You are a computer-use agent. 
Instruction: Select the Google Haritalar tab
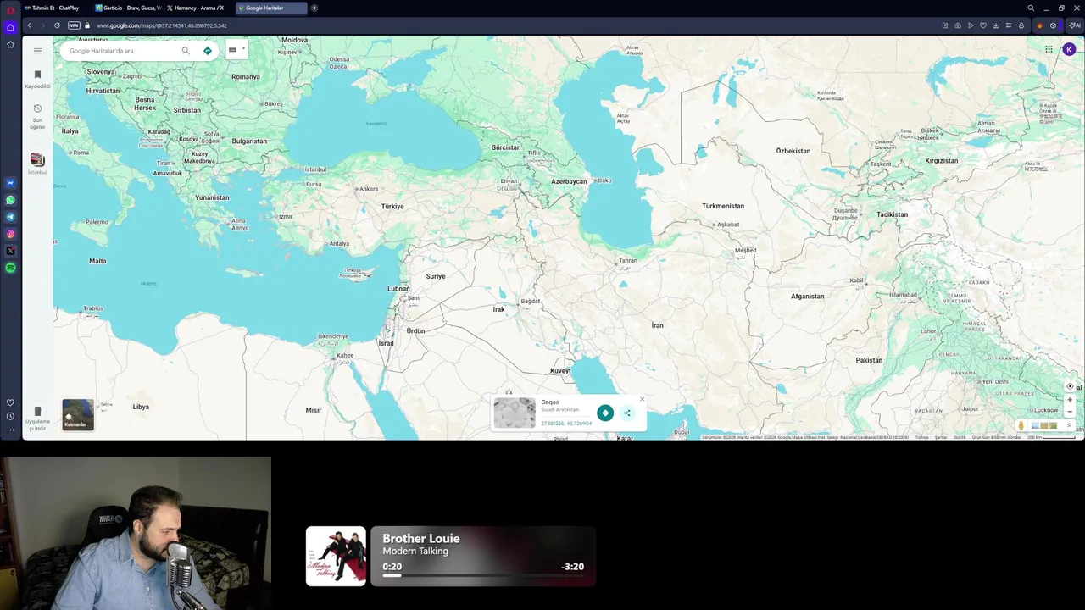coord(271,8)
